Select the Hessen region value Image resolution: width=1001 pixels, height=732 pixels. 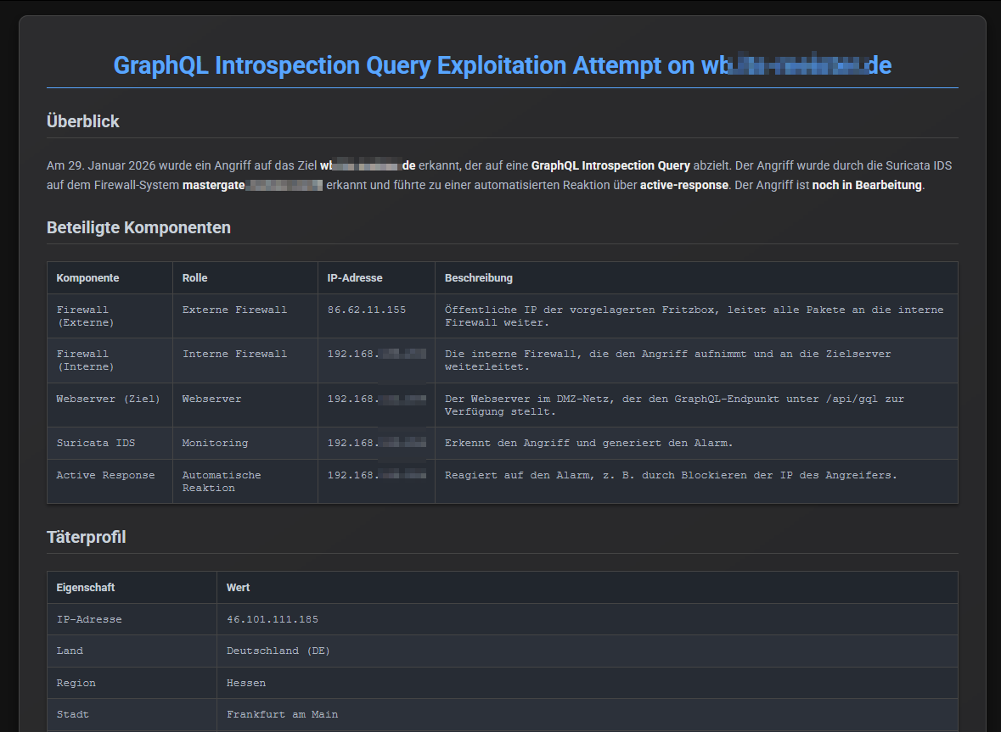[245, 683]
